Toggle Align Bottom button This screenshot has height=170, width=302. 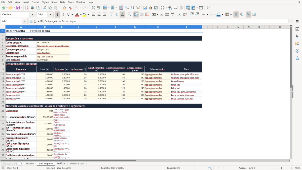click(x=122, y=15)
